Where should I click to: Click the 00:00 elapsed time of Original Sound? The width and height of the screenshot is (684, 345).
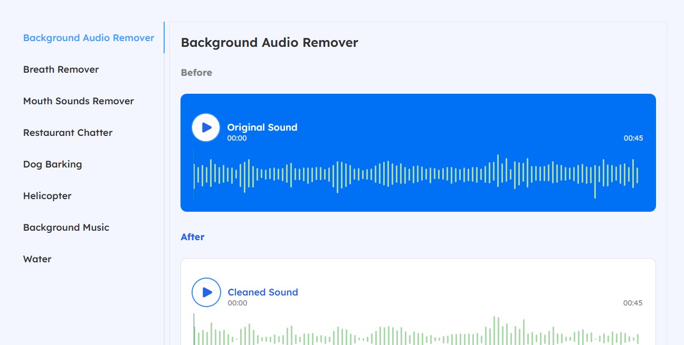pyautogui.click(x=237, y=139)
